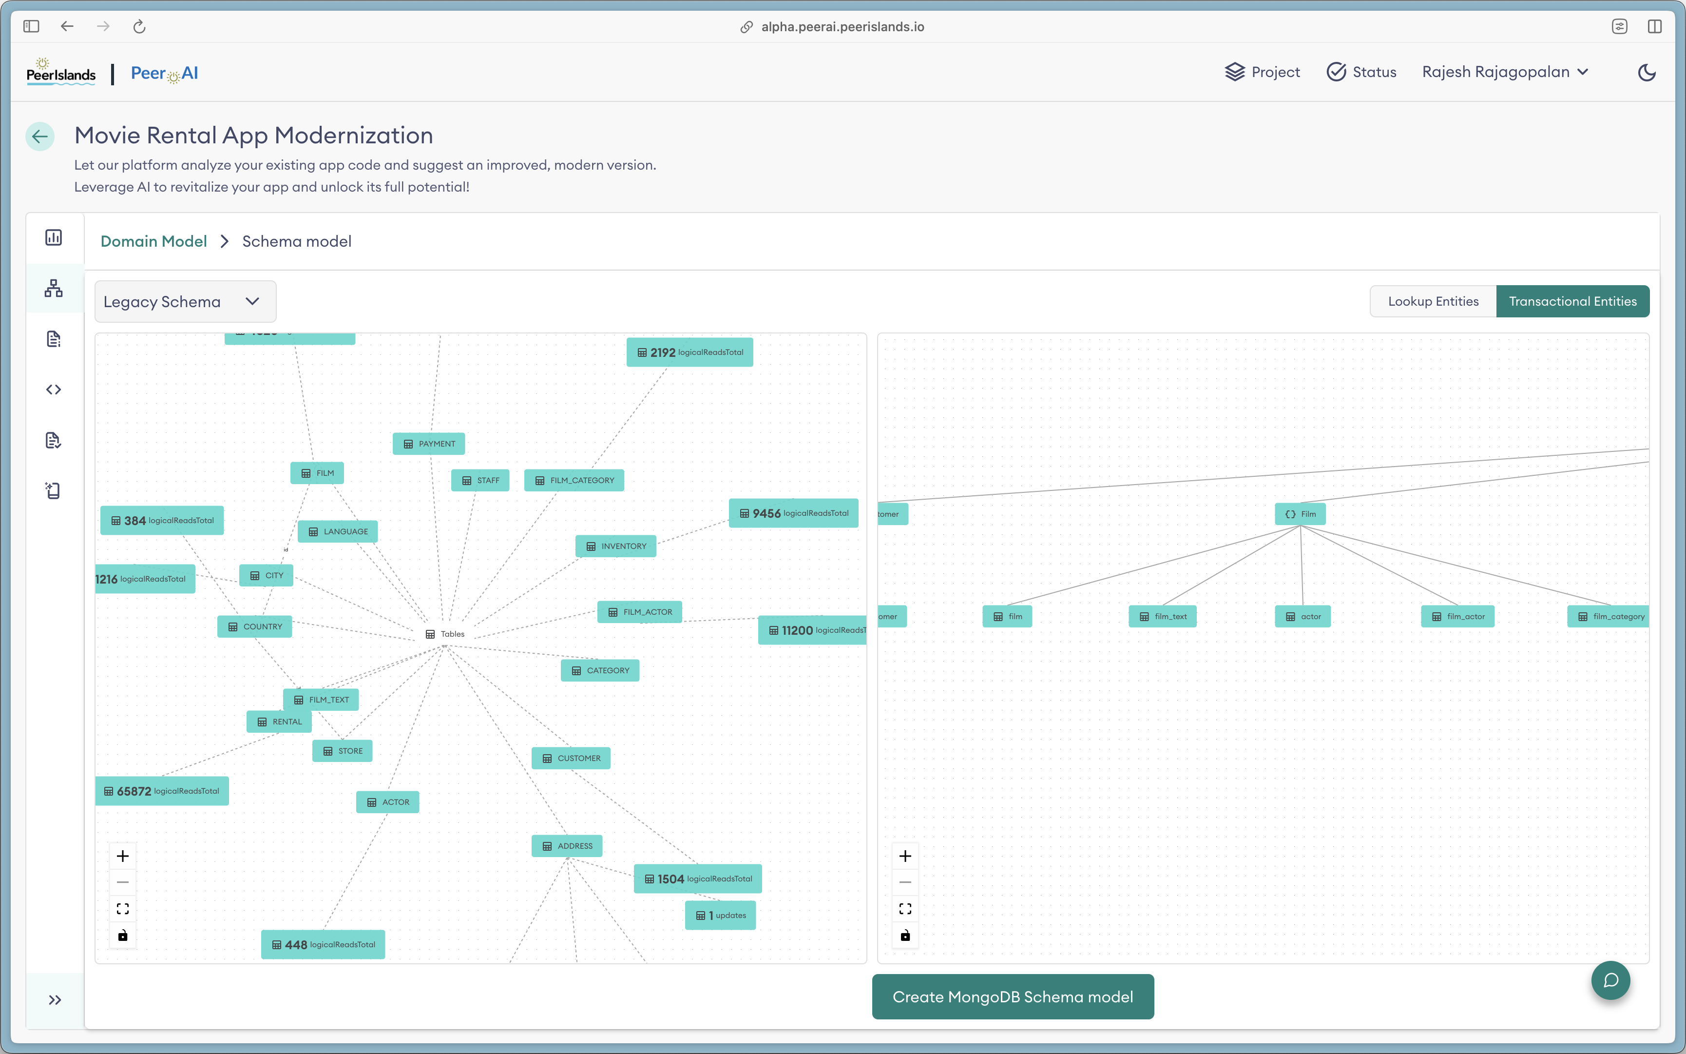The image size is (1686, 1054).
Task: Toggle dark mode moon icon
Action: [x=1647, y=73]
